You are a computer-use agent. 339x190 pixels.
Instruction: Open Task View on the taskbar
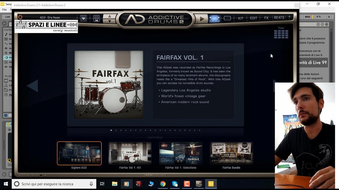102,184
